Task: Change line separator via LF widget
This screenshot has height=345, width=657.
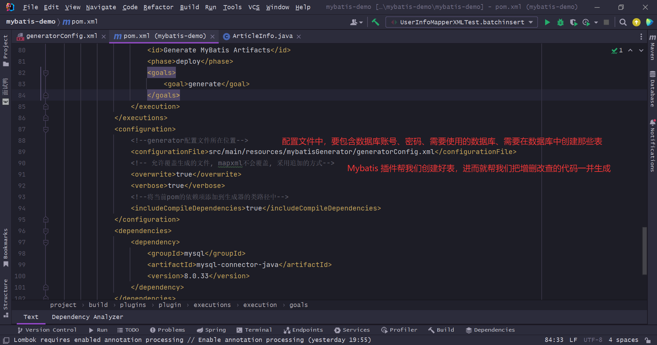Action: coord(573,340)
